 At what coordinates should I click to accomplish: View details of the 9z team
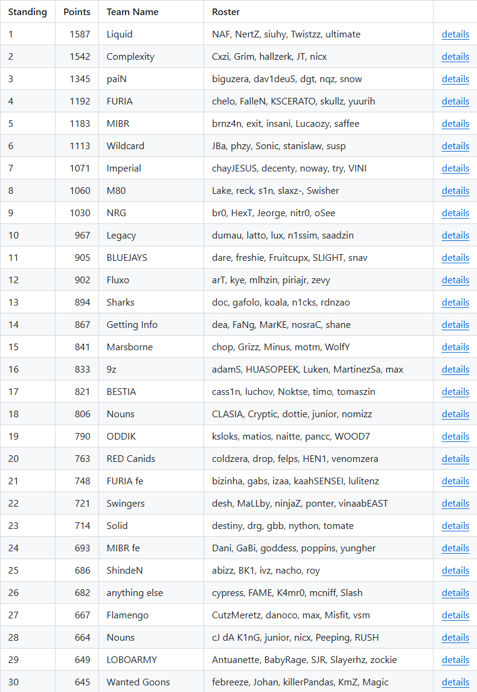(x=455, y=370)
